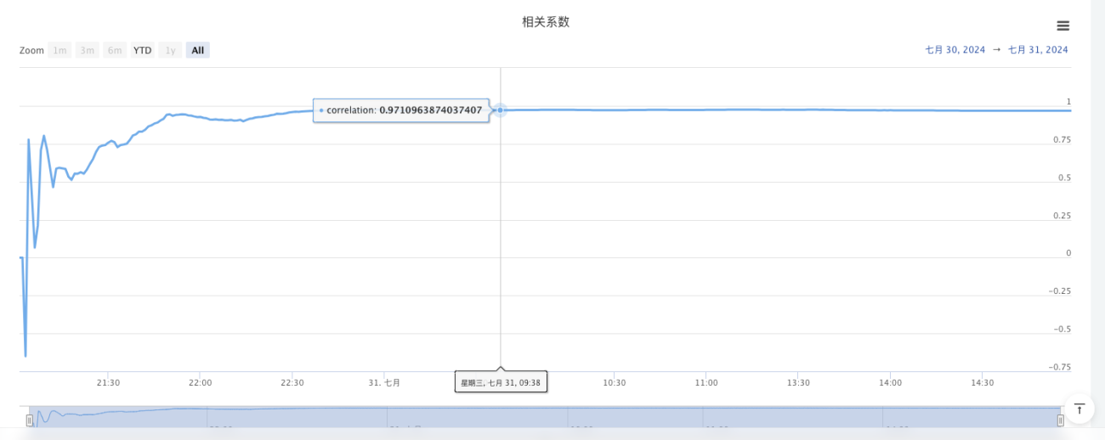Click the 0.75 y-axis label
Viewport: 1105px width, 440px height.
point(1062,139)
